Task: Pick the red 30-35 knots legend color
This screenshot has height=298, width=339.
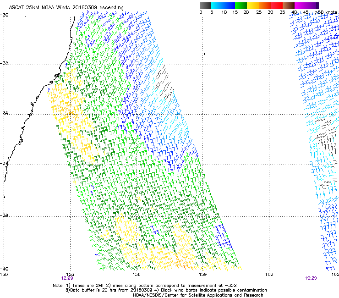Action: pos(277,6)
